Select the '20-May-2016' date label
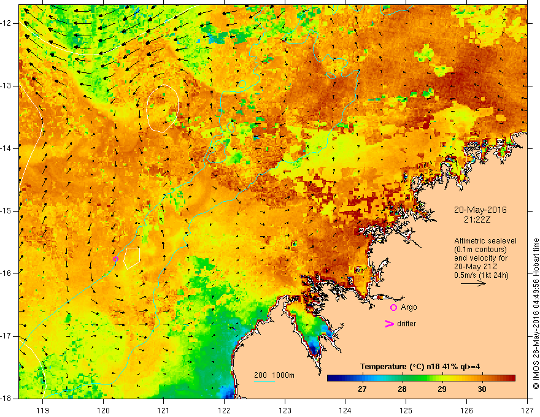 coord(480,210)
